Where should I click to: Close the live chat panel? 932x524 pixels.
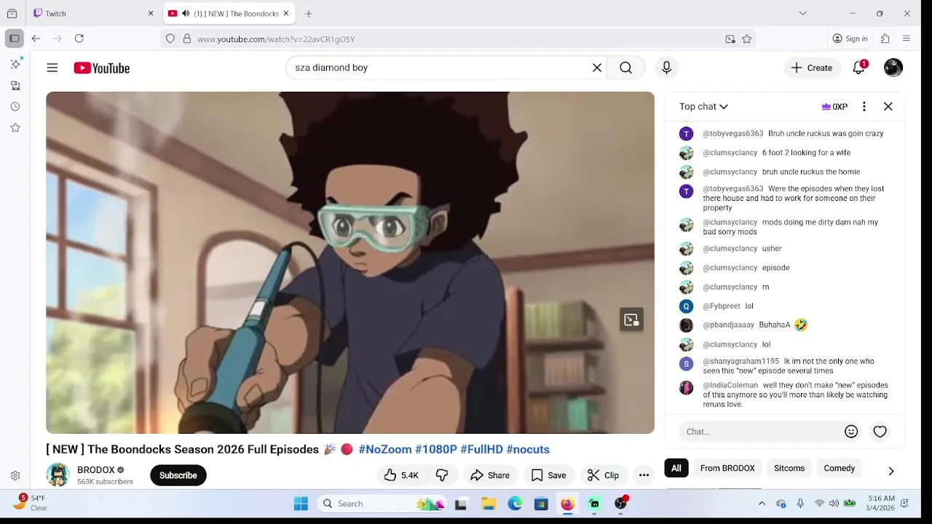(888, 107)
